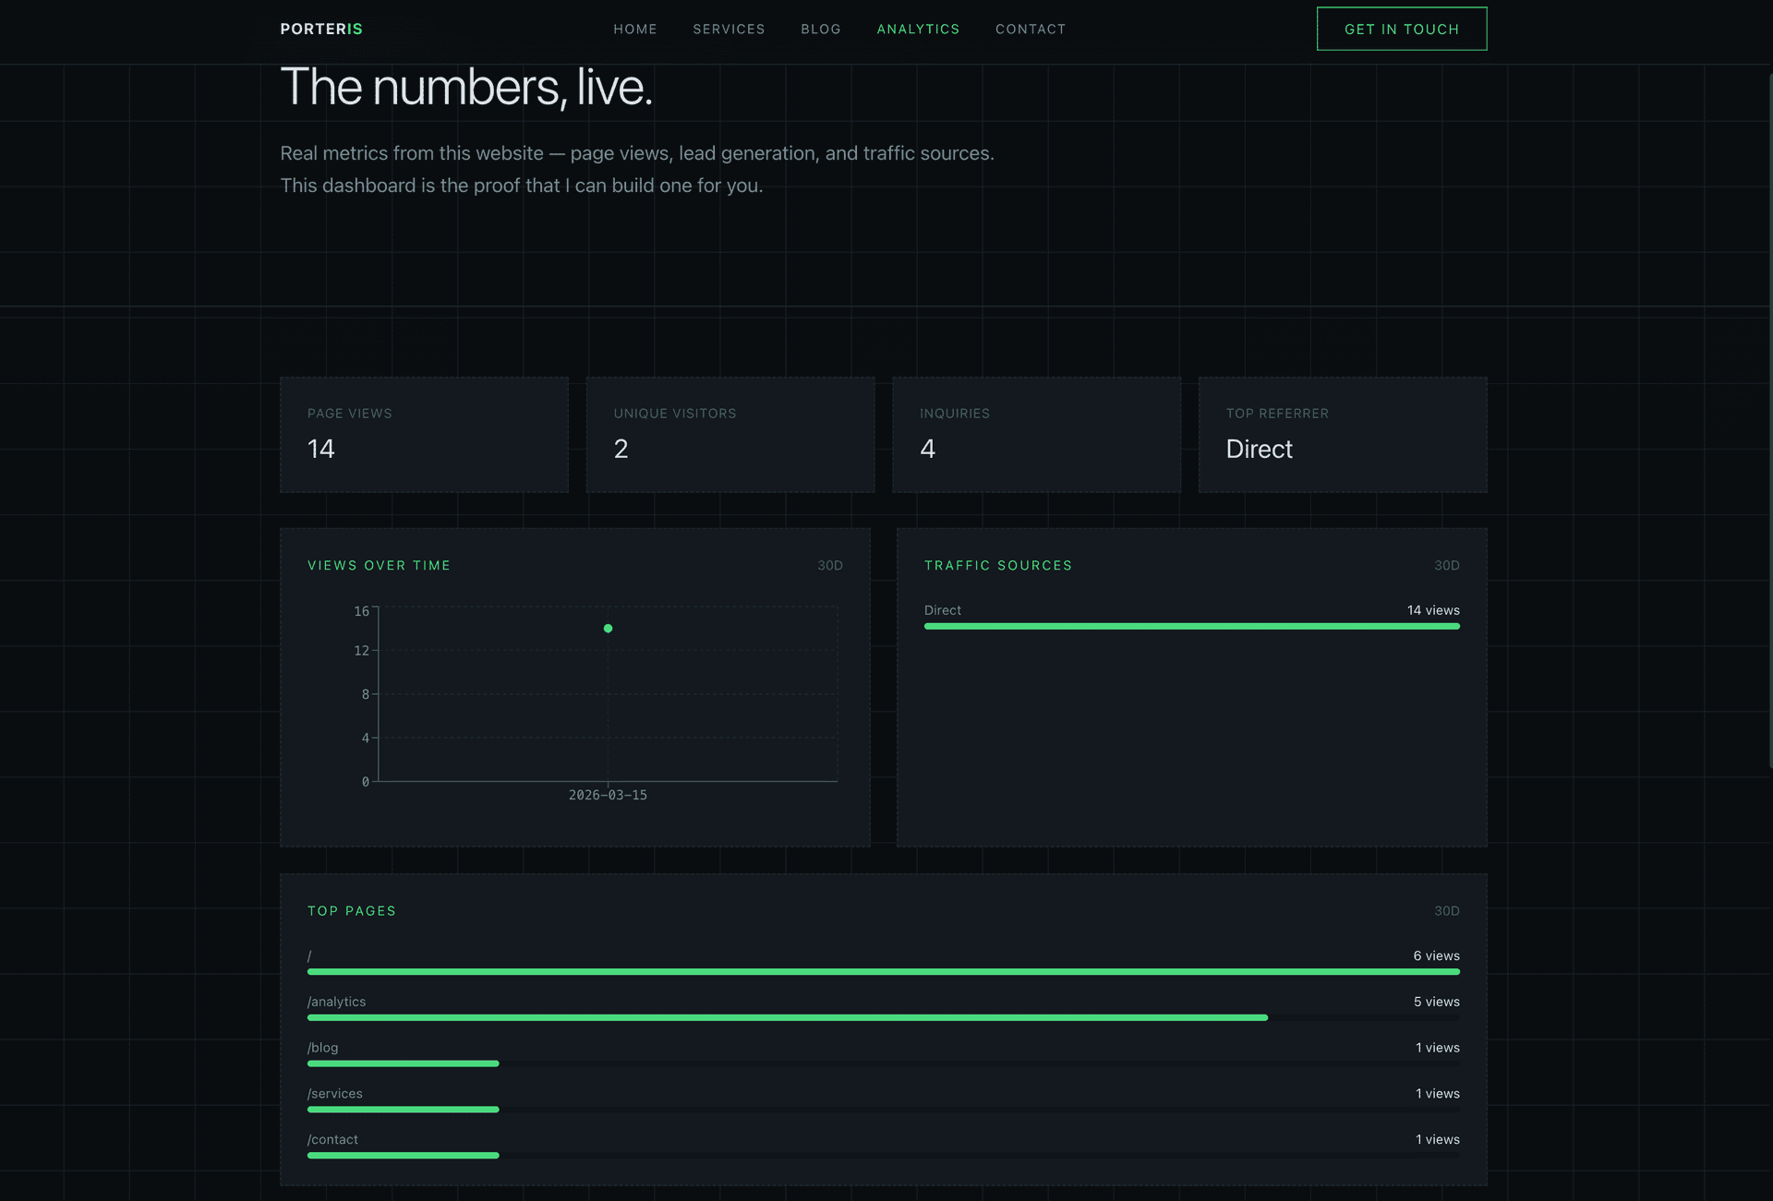Click the PAGE VIEWS stat card

[424, 434]
